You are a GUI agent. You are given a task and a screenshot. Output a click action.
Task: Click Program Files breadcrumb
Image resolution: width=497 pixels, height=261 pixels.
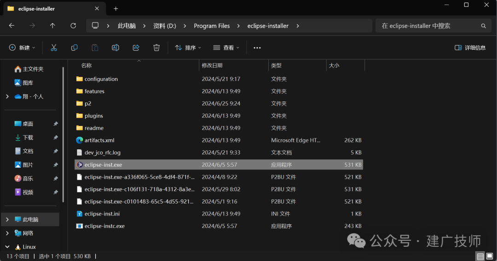212,26
